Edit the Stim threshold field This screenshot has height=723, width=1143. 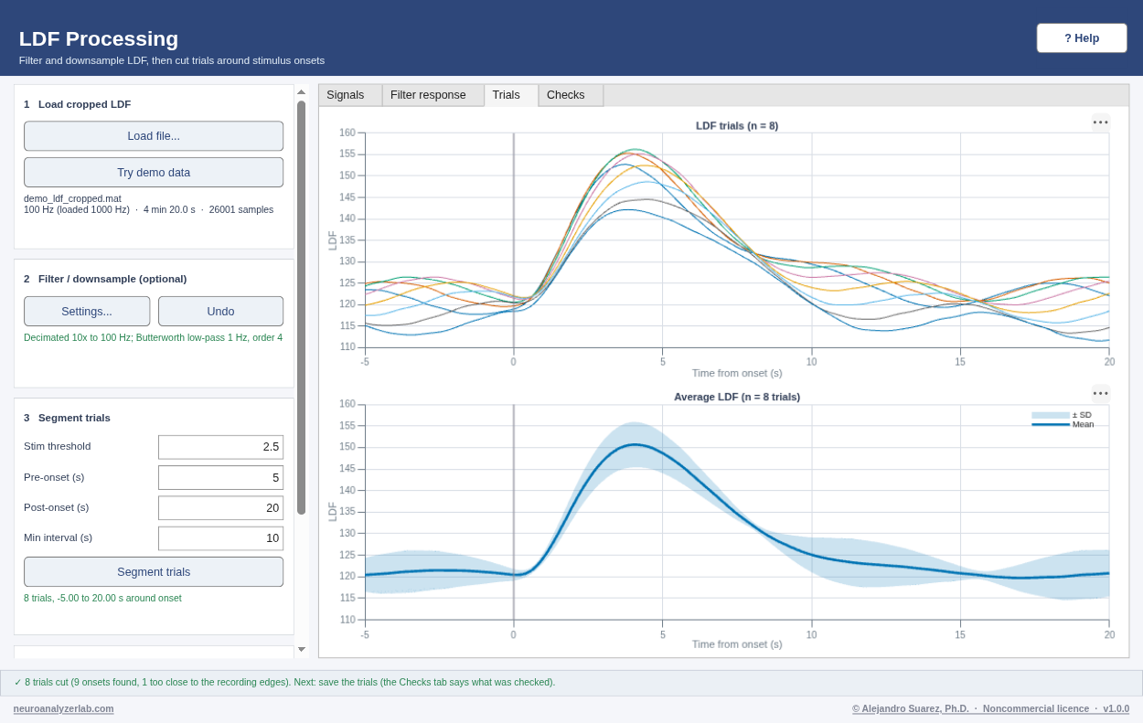point(220,447)
